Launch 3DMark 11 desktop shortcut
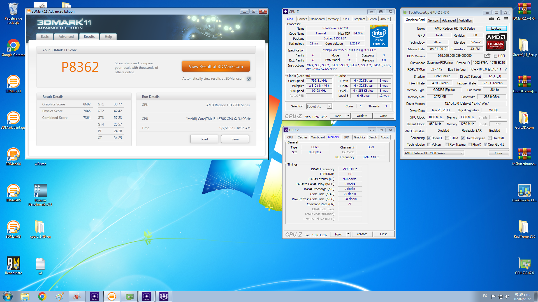The width and height of the screenshot is (538, 302). (x=13, y=84)
